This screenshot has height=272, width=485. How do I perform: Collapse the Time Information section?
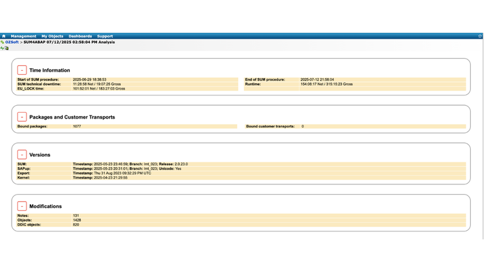pyautogui.click(x=22, y=70)
